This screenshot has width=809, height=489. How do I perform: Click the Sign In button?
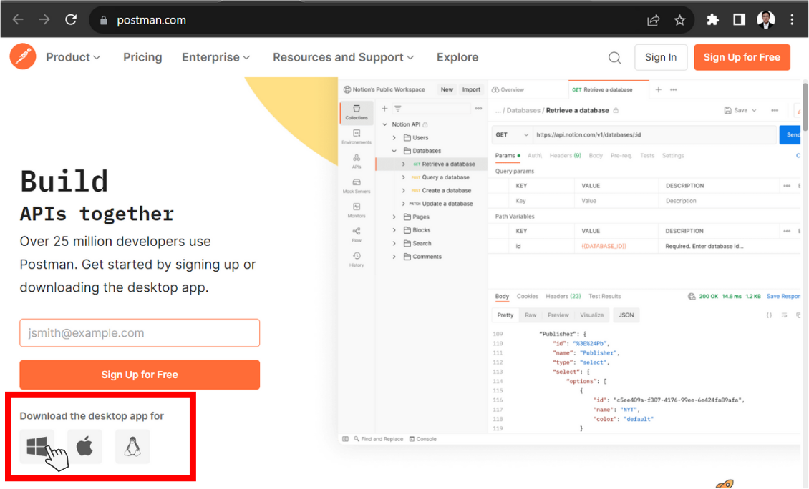660,57
